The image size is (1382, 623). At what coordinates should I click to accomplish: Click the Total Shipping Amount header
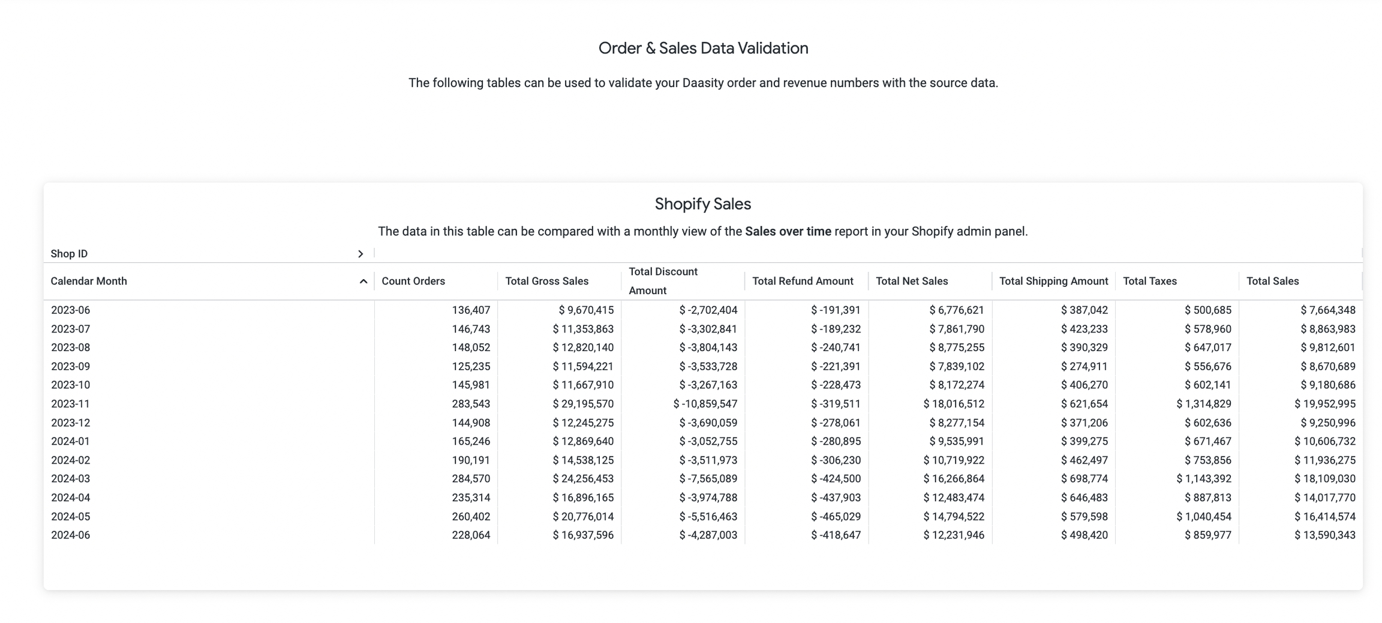point(1053,281)
